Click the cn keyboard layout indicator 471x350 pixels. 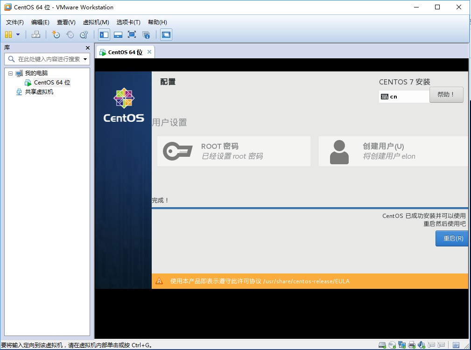coord(404,96)
